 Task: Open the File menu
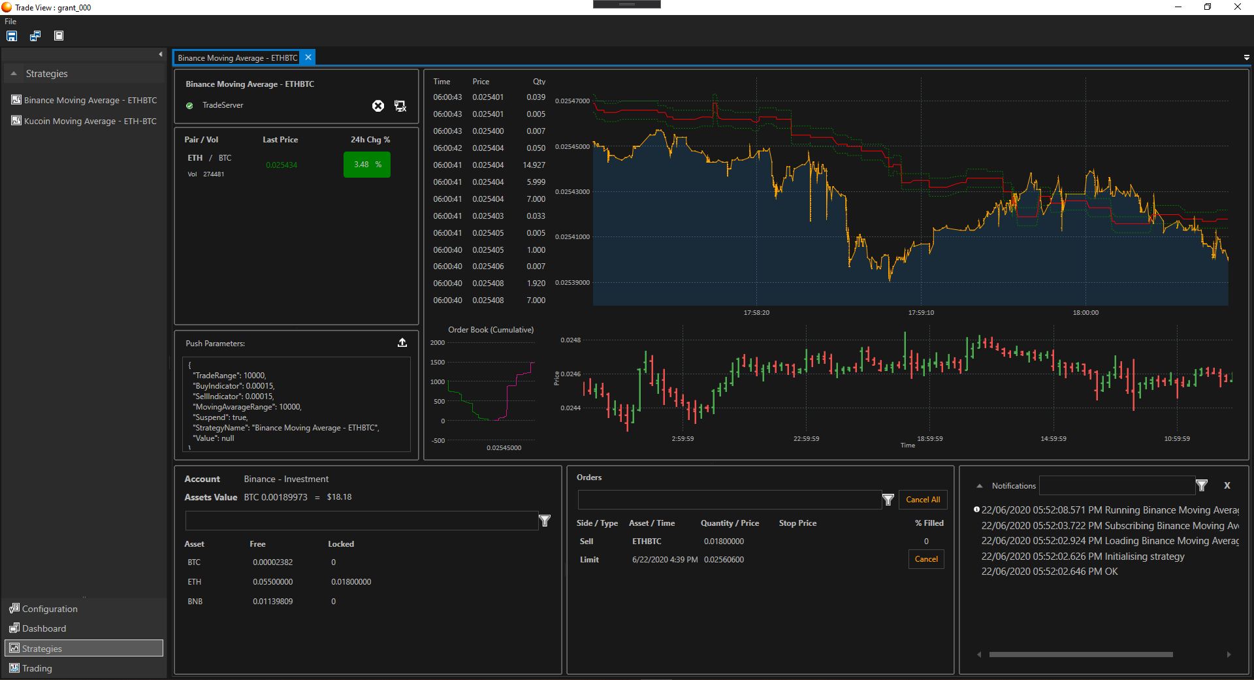10,22
